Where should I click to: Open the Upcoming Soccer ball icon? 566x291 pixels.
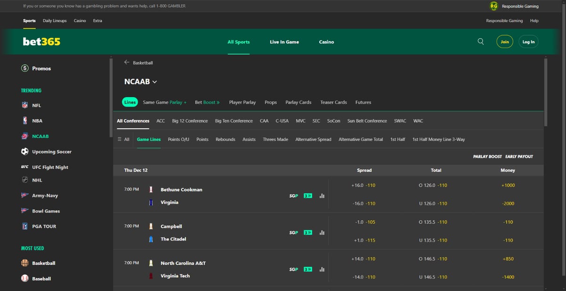click(x=25, y=152)
